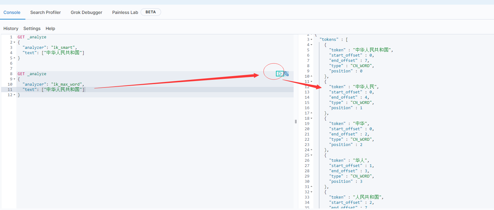
Task: Click "end_offset" : 4 in the response
Action: [349, 97]
